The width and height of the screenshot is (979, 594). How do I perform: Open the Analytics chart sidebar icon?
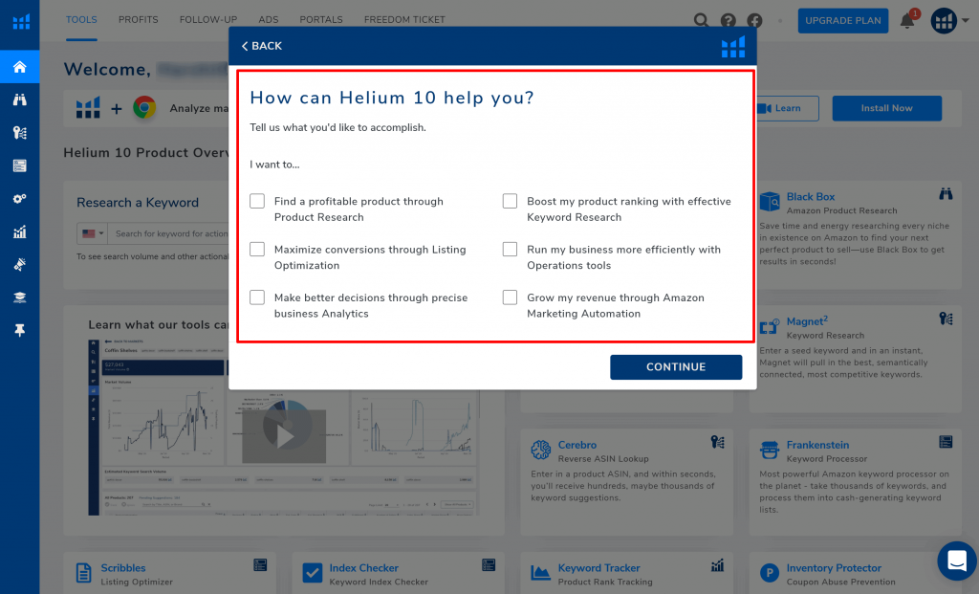pos(20,231)
